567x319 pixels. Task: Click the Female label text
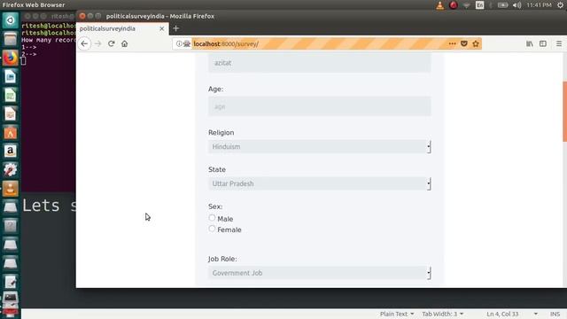tap(229, 230)
